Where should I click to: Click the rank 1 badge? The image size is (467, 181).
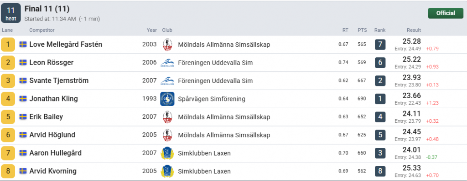tap(380, 99)
